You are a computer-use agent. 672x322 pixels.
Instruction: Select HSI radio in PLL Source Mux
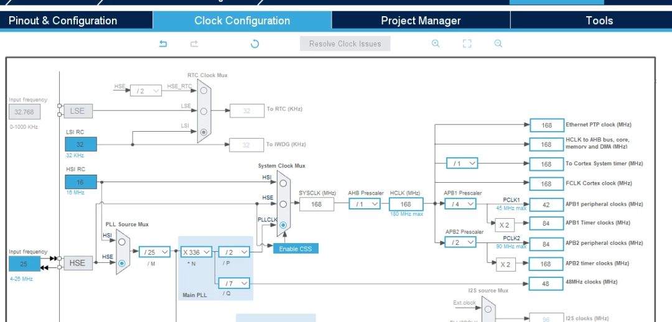[x=122, y=242]
